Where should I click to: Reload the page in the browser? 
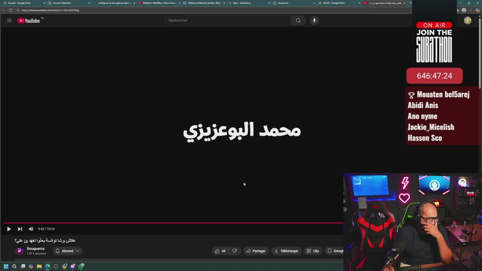pos(10,10)
